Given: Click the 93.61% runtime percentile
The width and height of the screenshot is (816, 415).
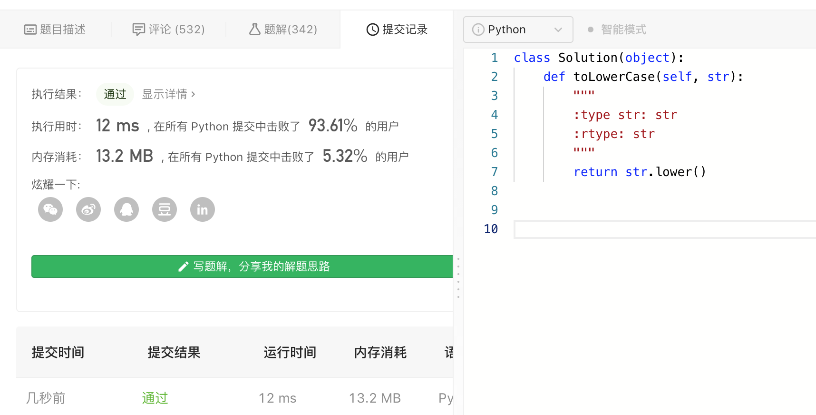Looking at the screenshot, I should tap(333, 126).
